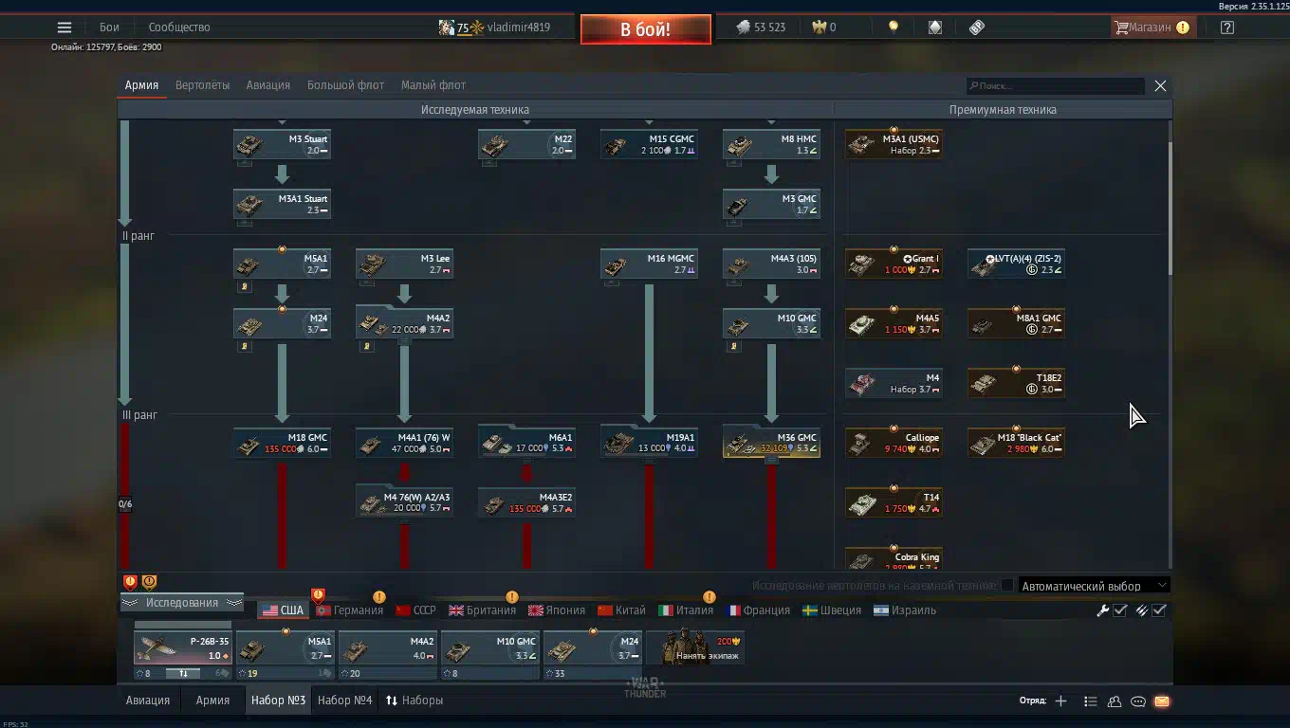Viewport: 1290px width, 728px height.
Task: Select premium T14 card
Action: tap(894, 503)
